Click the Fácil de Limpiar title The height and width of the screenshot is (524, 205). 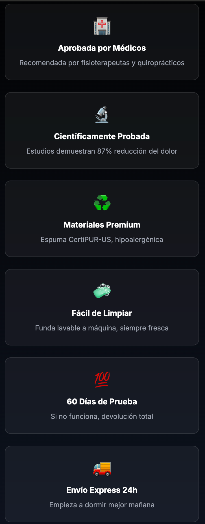(x=102, y=313)
